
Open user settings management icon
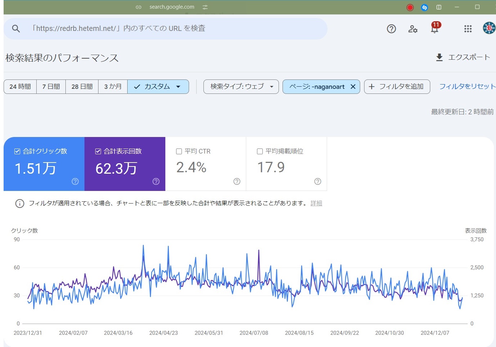pos(413,29)
